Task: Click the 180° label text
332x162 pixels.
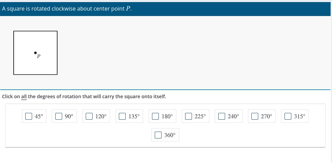Action: pos(167,116)
